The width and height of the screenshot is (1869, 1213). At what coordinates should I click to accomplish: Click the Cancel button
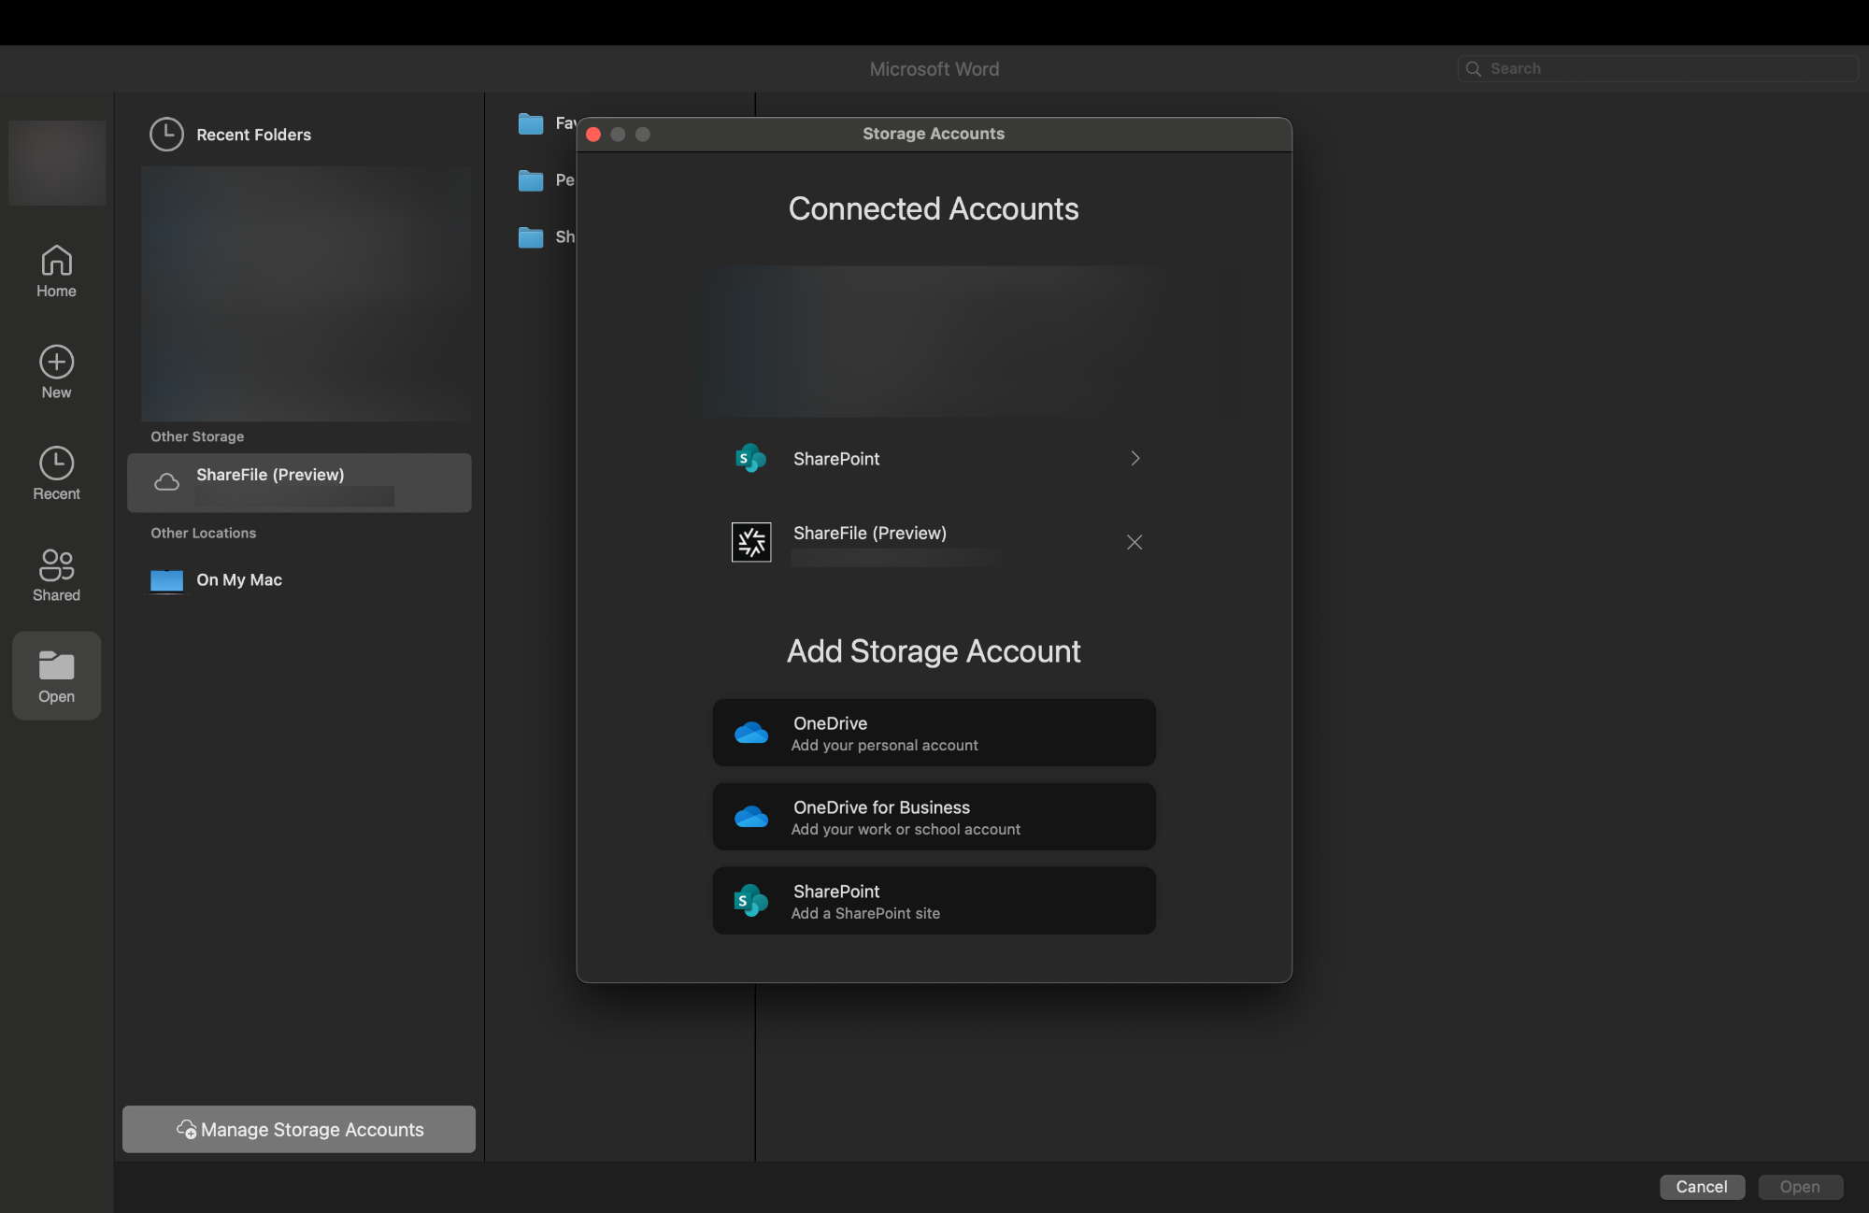(1702, 1187)
